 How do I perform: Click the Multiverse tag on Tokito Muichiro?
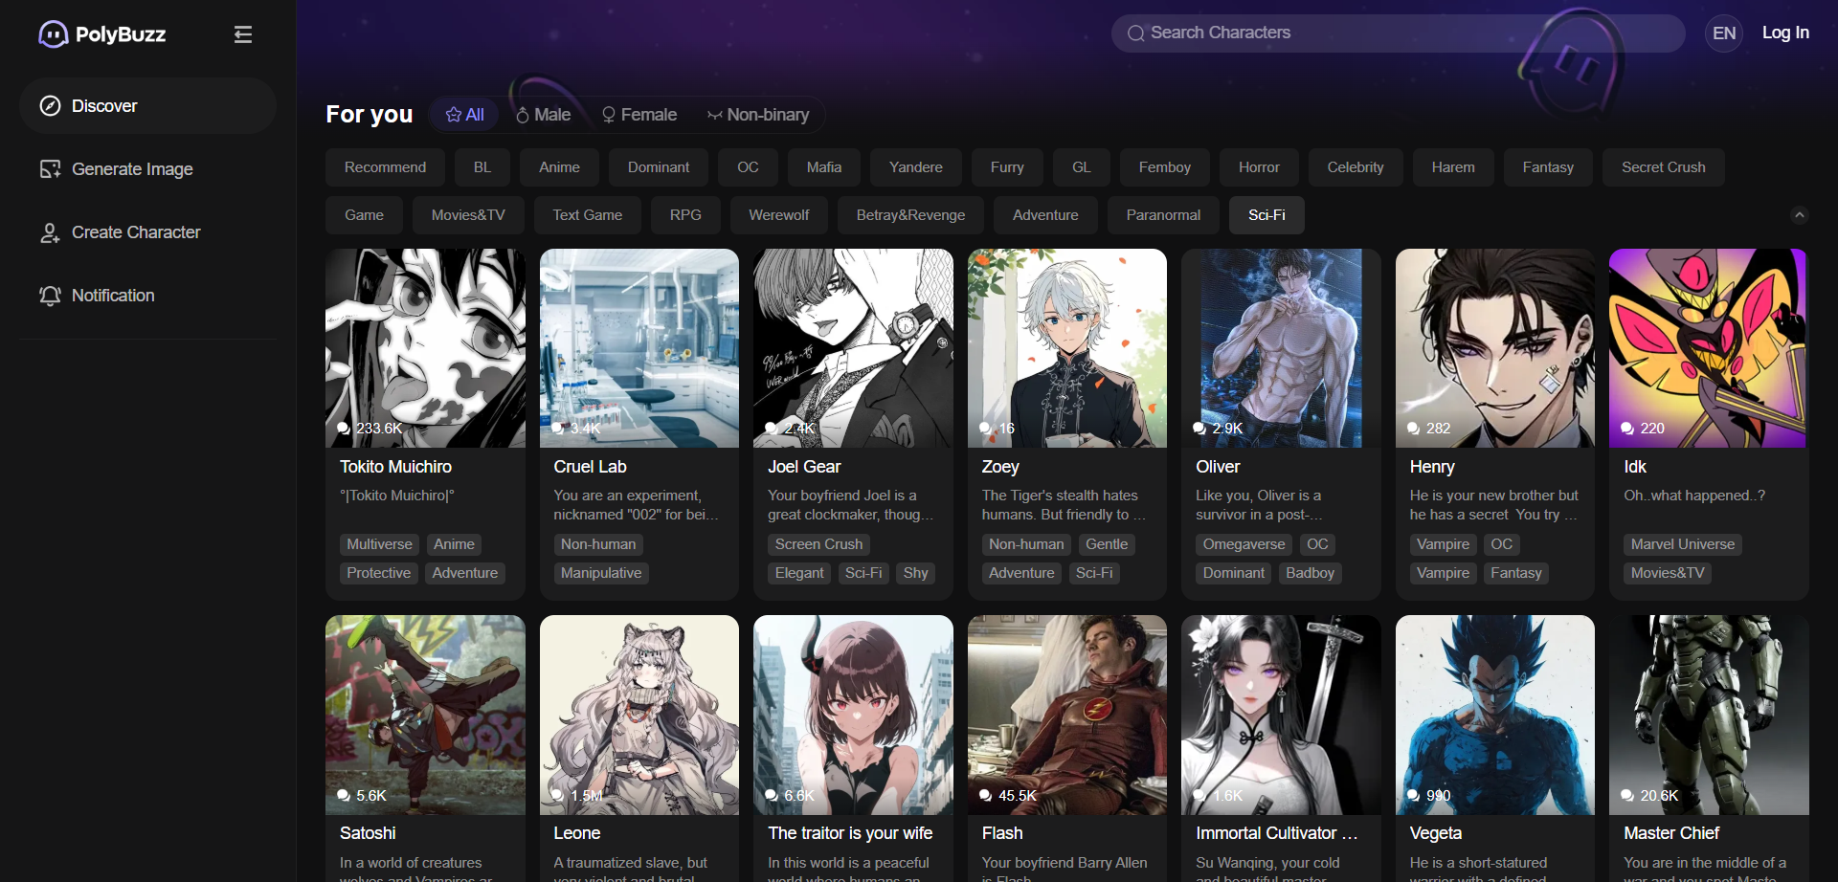(x=379, y=544)
